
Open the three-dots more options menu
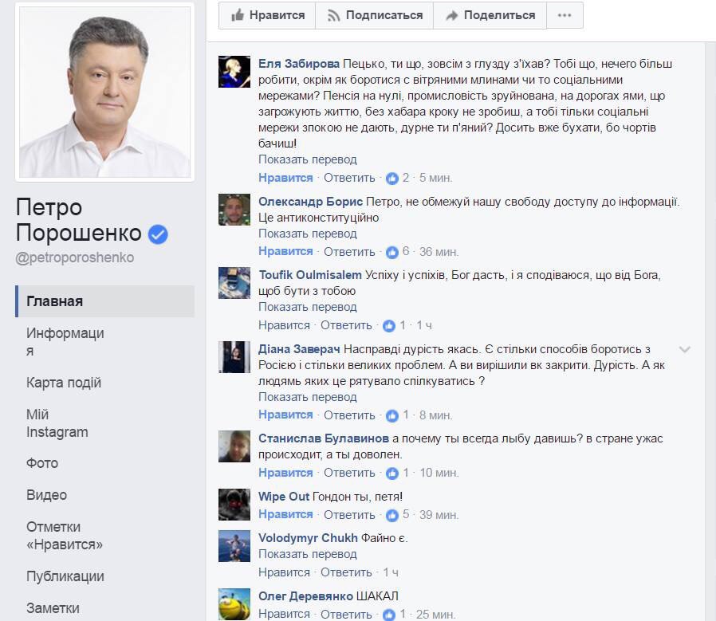point(565,15)
